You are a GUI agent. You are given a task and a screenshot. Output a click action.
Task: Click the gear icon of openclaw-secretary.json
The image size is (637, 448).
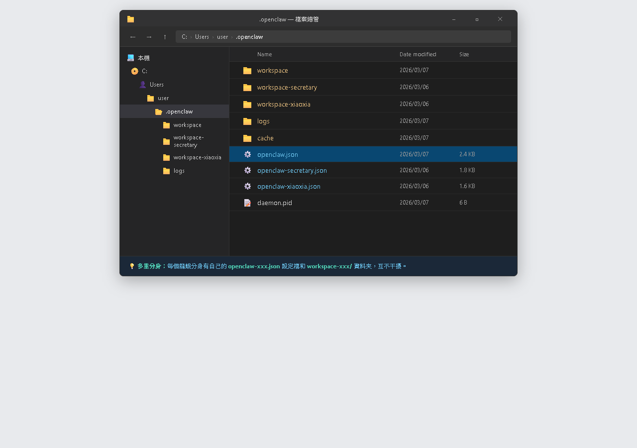point(247,170)
